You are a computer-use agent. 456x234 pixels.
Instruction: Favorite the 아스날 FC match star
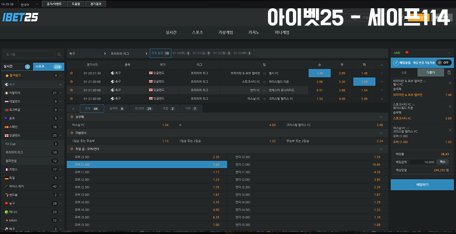(x=71, y=99)
